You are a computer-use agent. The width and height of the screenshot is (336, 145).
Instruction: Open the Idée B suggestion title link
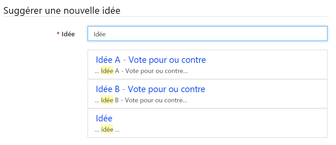[x=150, y=89]
